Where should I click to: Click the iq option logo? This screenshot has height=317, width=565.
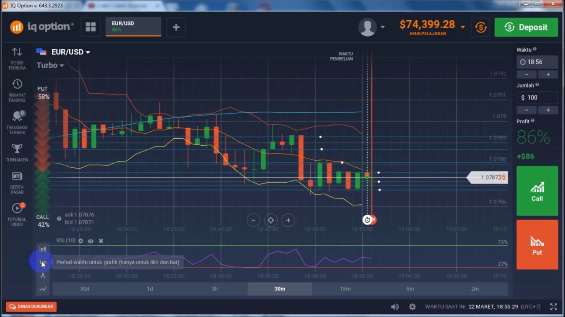click(42, 27)
